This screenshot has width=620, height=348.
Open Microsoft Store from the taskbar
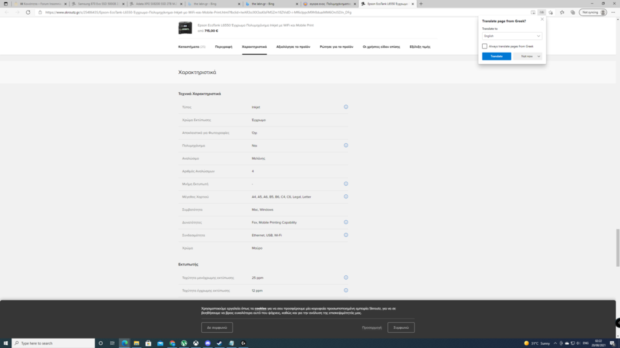pyautogui.click(x=148, y=343)
